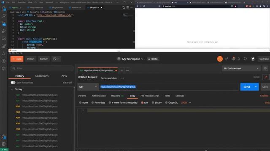Open Postman account avatar icon
This screenshot has width=270, height=151.
click(253, 59)
